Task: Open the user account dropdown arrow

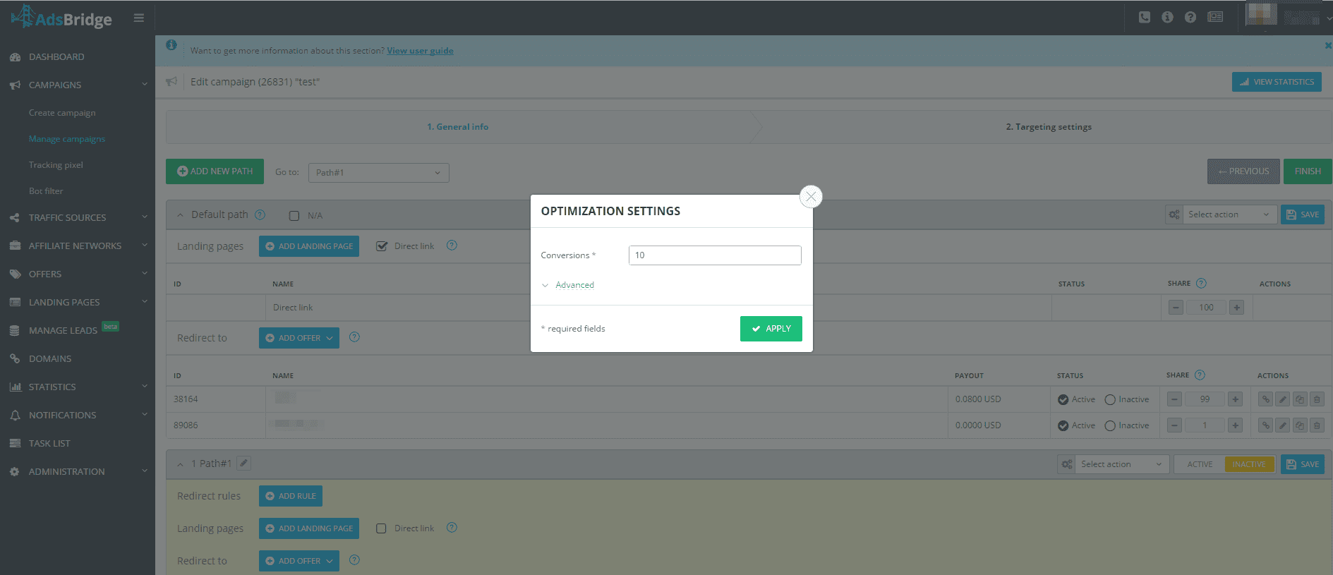Action: pos(1329,18)
